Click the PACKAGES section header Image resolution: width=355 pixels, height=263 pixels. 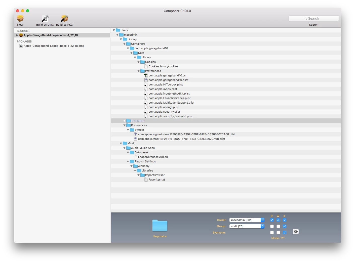(x=24, y=41)
